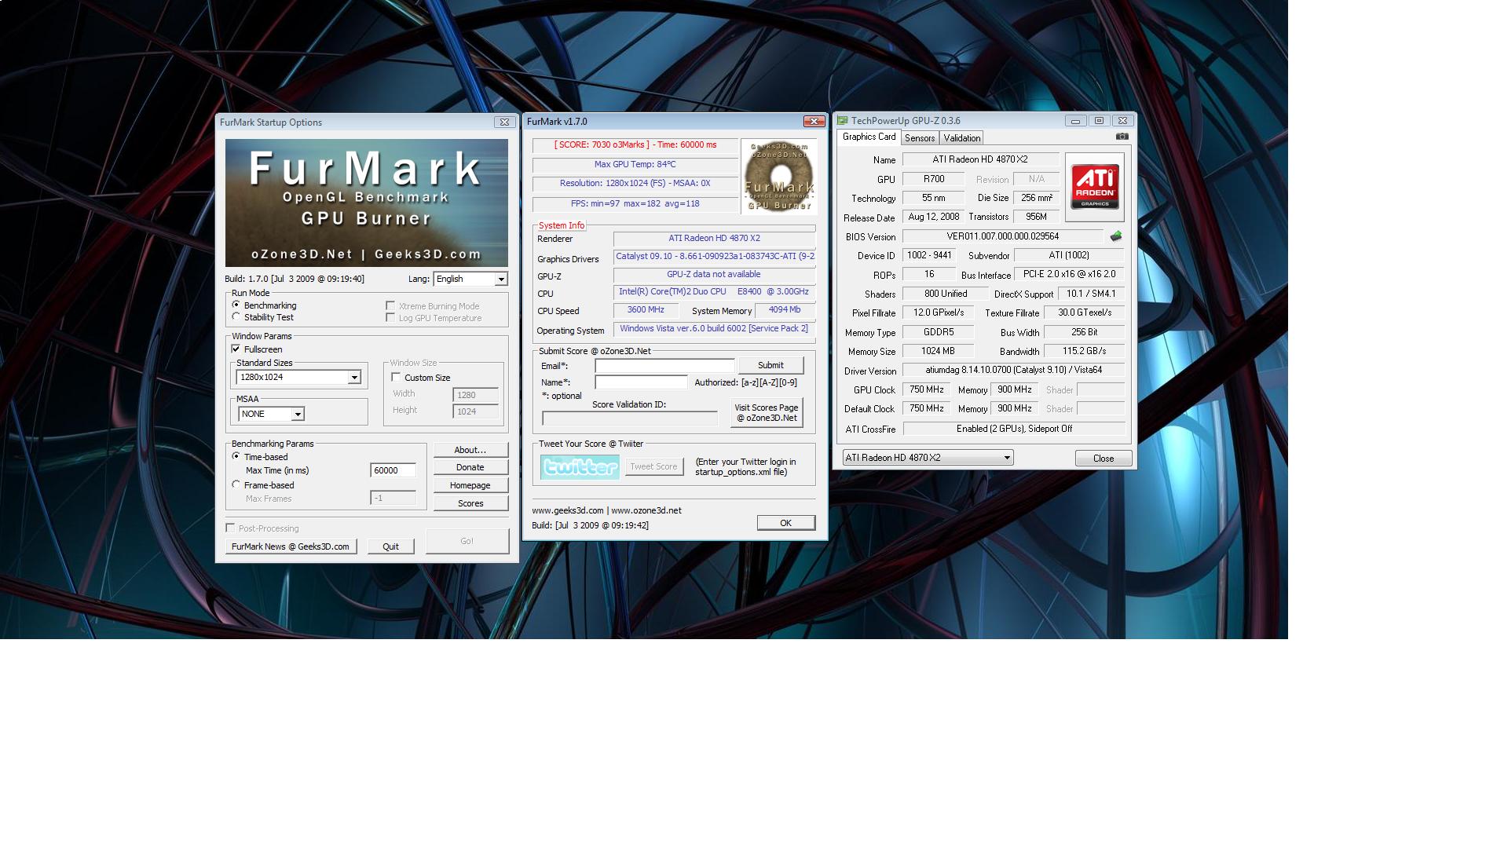
Task: Switch to the Validation tab
Action: tap(961, 138)
